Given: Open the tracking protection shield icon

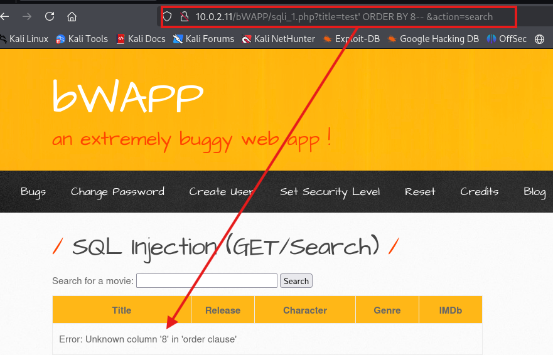Looking at the screenshot, I should [x=167, y=17].
